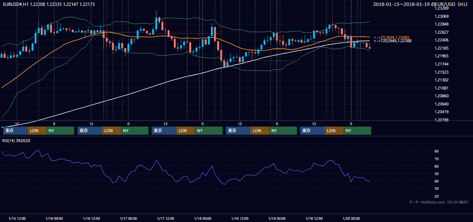Click the 1/20 00:00 time axis label
This screenshot has height=222, width=473.
[x=351, y=219]
